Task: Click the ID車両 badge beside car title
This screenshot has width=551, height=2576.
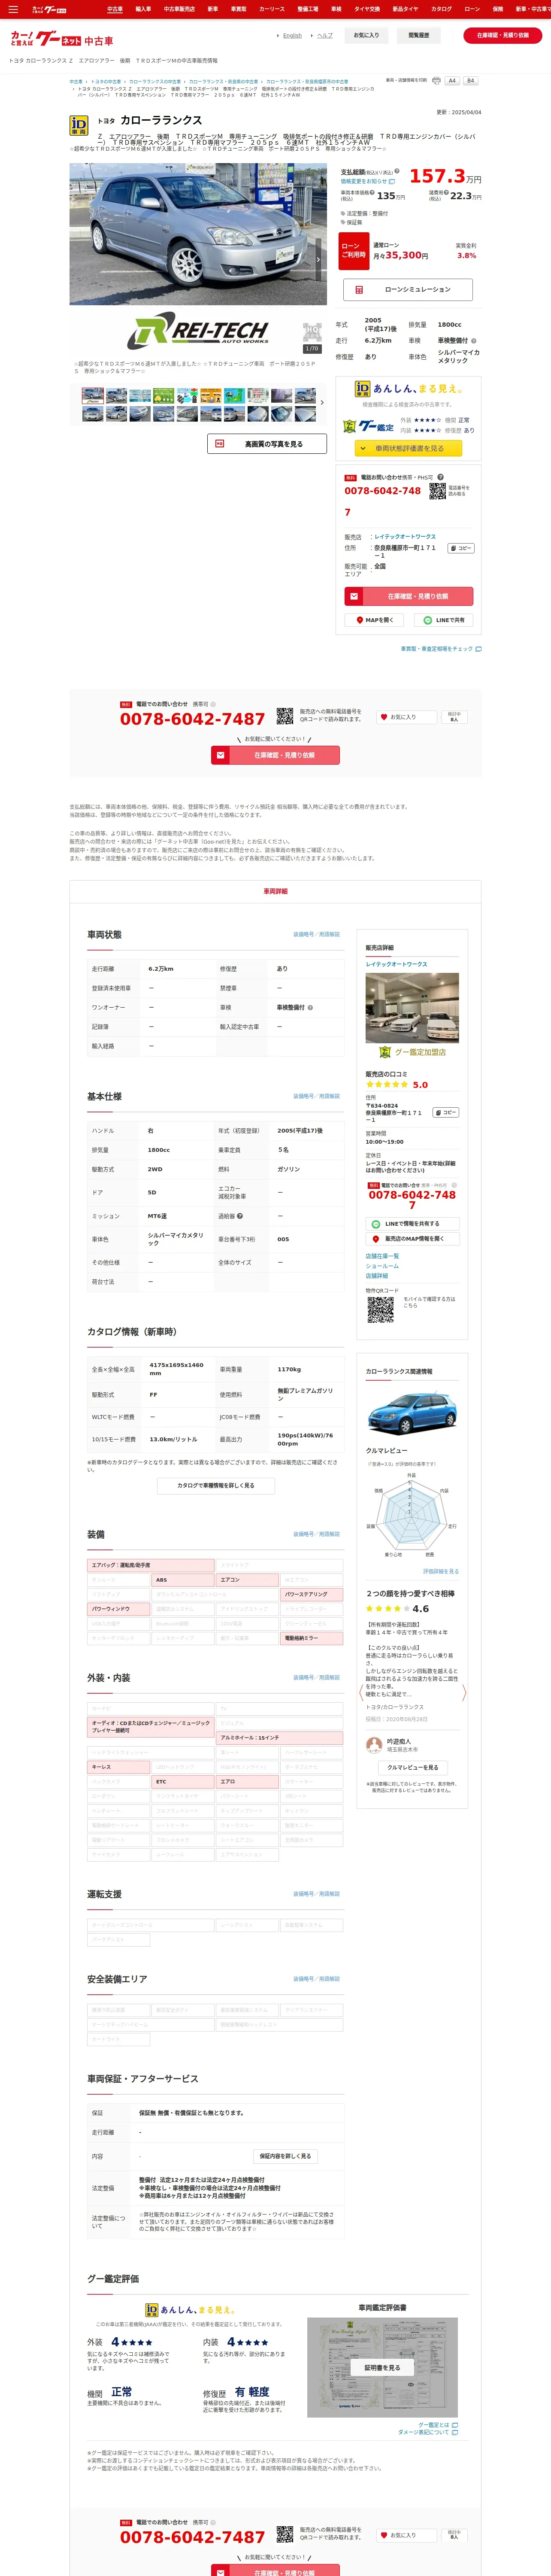Action: 78,125
